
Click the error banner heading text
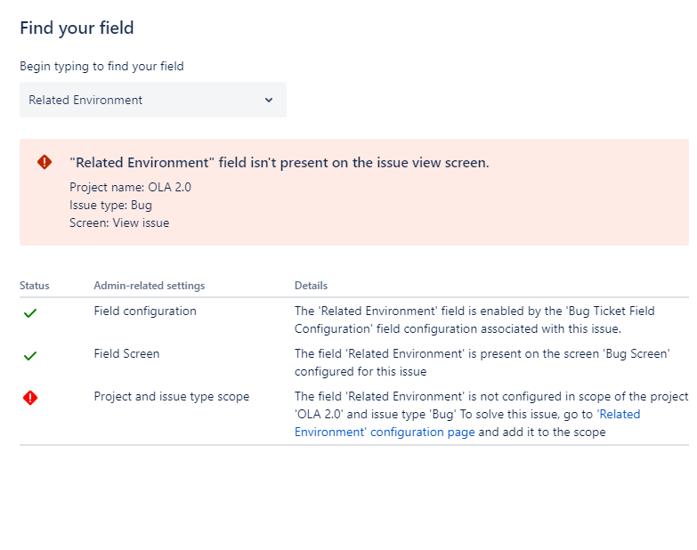point(280,163)
